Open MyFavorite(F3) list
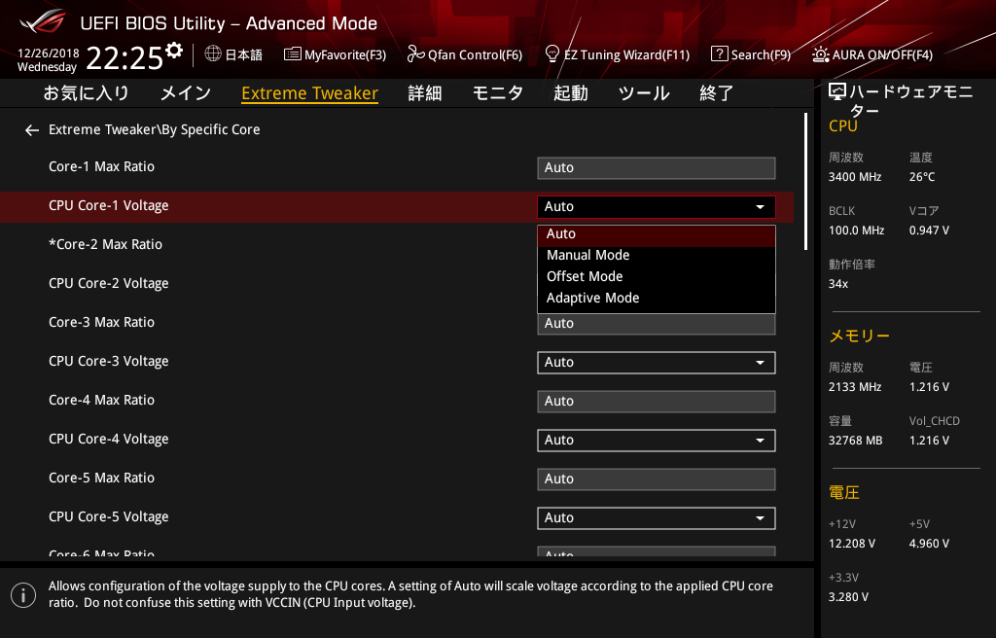 pos(335,54)
